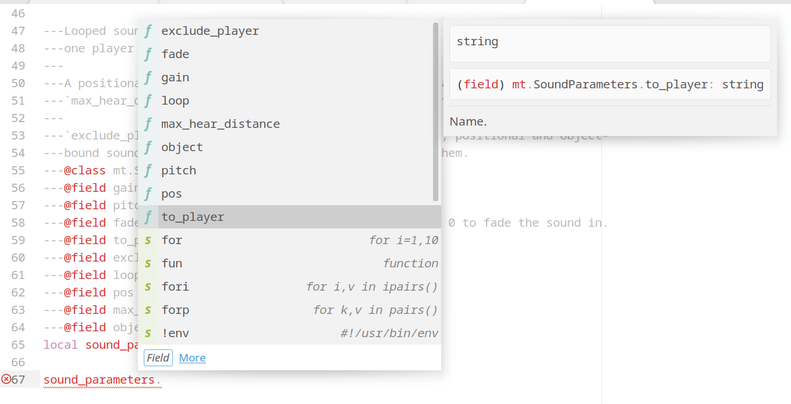Click the field icon beside exclude_player
The width and height of the screenshot is (791, 404).
coord(148,31)
